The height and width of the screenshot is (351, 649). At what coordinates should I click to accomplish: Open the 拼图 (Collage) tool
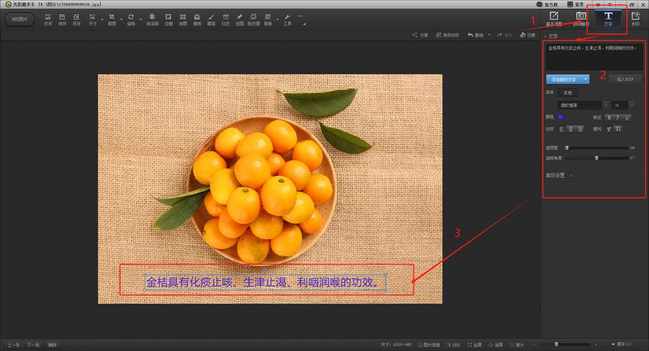(x=183, y=19)
